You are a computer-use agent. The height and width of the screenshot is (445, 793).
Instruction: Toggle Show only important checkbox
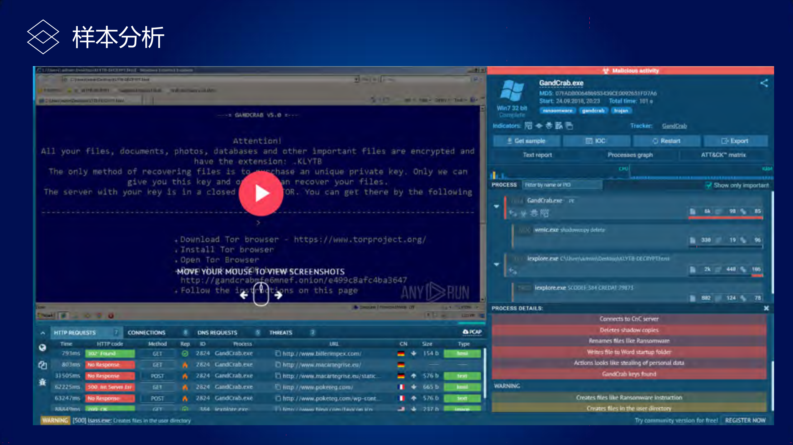pyautogui.click(x=708, y=185)
